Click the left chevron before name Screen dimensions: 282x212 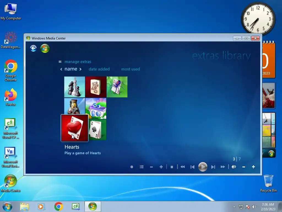click(x=61, y=69)
